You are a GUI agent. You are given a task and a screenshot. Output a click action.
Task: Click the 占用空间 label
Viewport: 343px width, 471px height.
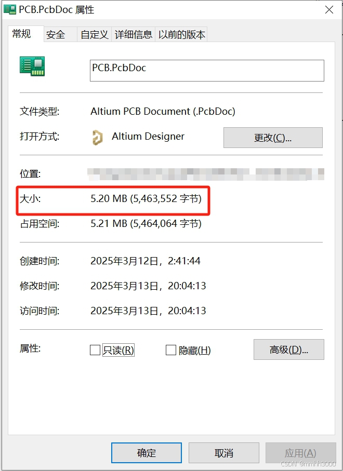tap(39, 223)
